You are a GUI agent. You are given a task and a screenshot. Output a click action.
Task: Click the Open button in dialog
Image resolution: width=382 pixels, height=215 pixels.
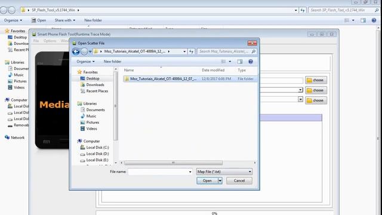pyautogui.click(x=207, y=180)
